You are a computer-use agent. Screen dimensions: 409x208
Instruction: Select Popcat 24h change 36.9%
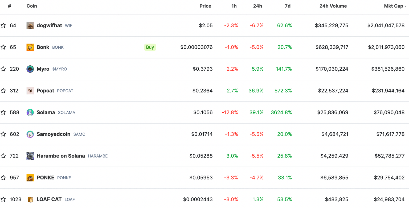(256, 91)
